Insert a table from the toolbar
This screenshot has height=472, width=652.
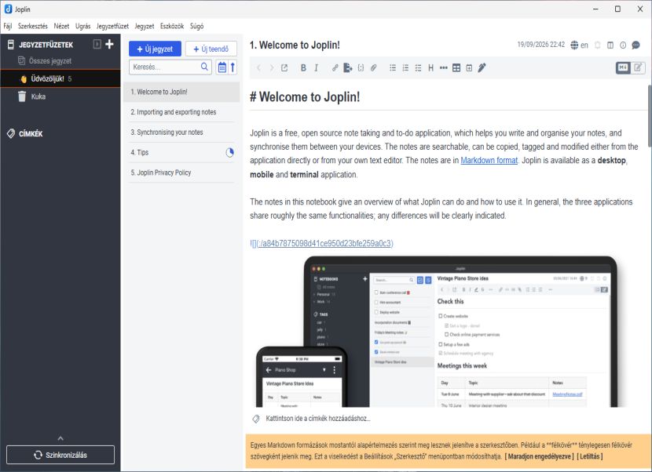456,67
